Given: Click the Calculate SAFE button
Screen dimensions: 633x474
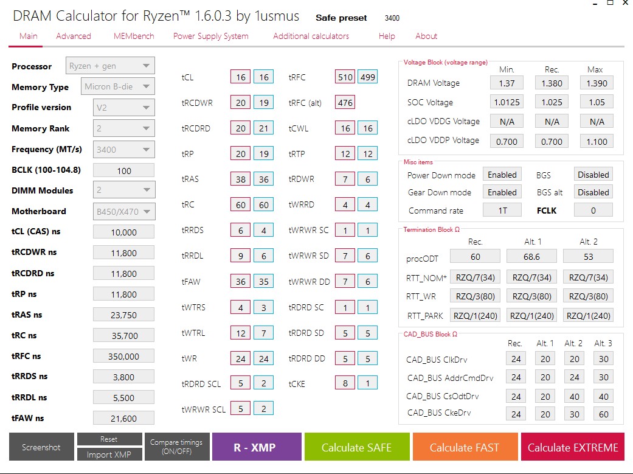Looking at the screenshot, I should point(356,447).
